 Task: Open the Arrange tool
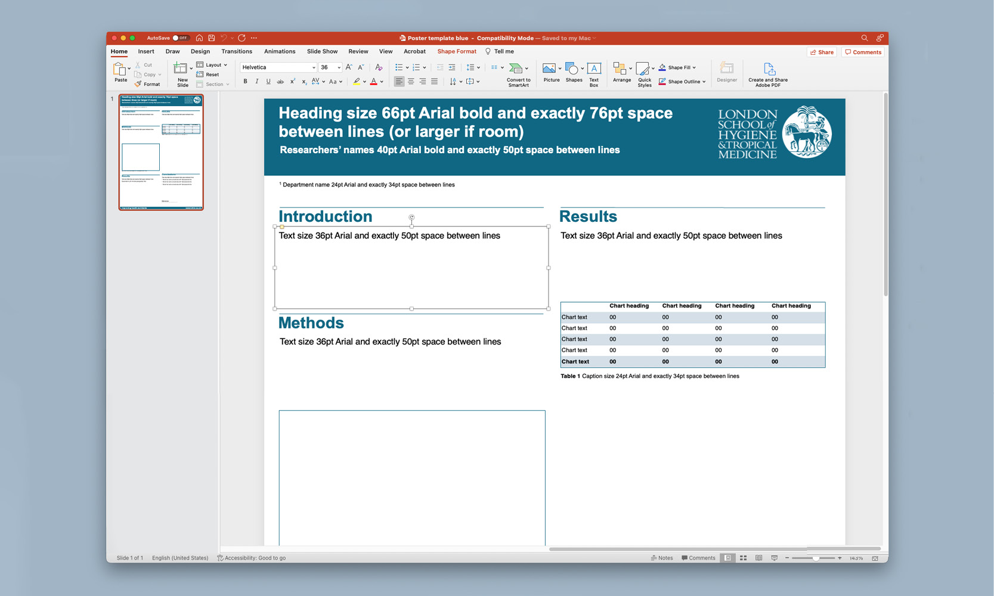pyautogui.click(x=621, y=73)
